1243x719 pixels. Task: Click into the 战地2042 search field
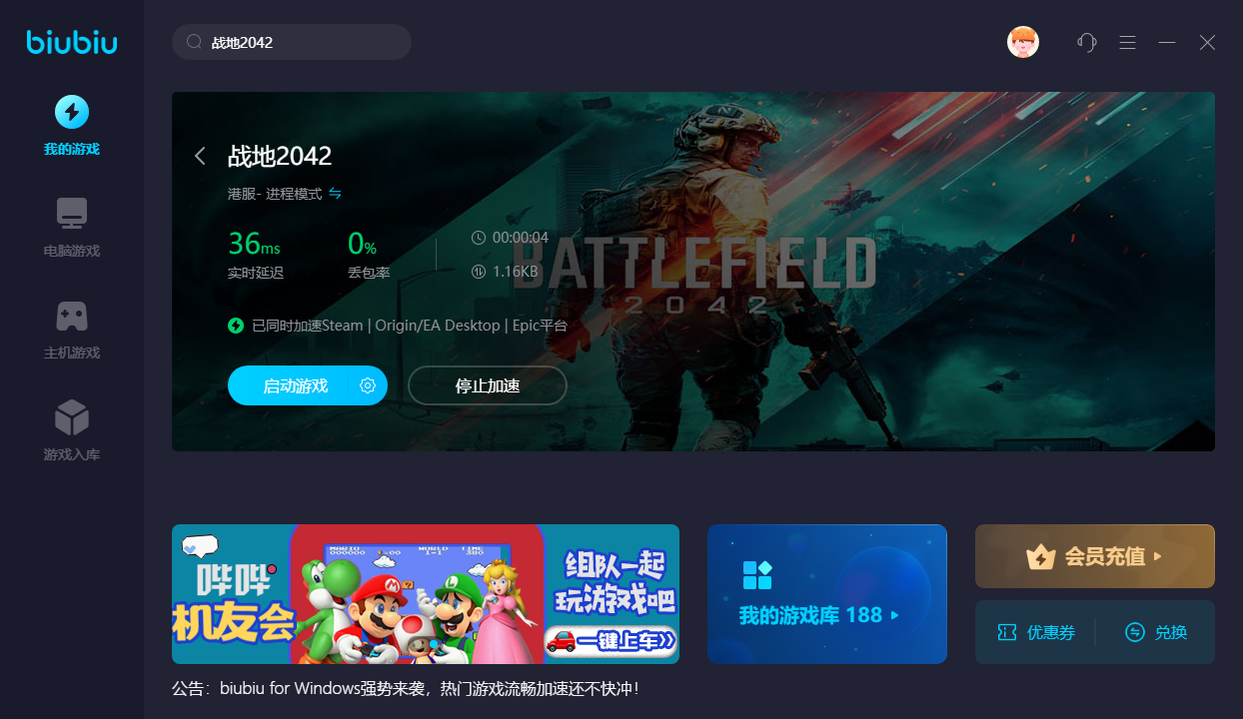292,42
